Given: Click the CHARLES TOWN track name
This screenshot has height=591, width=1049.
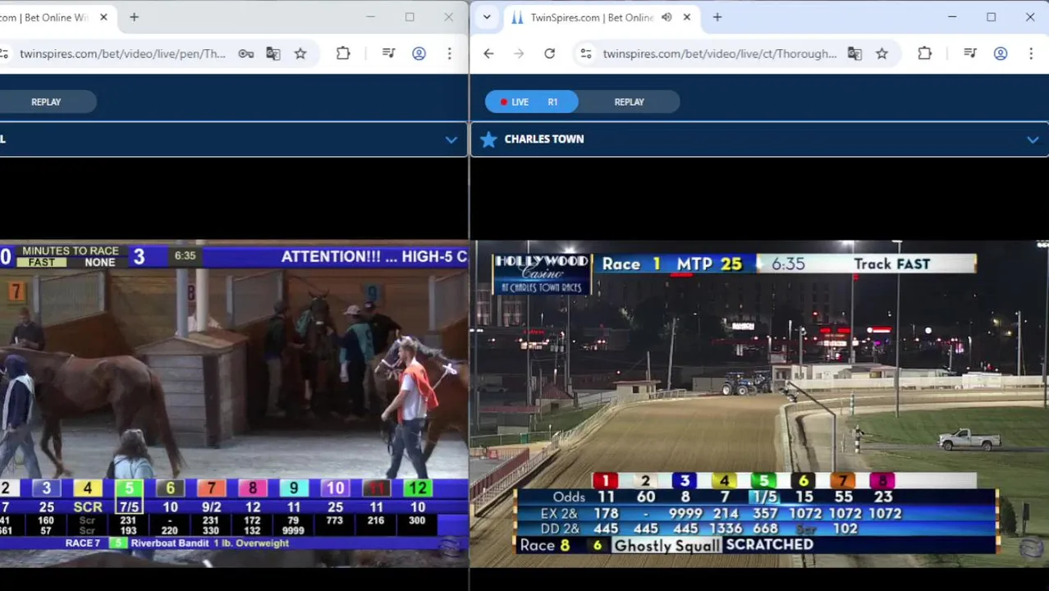Looking at the screenshot, I should 544,140.
